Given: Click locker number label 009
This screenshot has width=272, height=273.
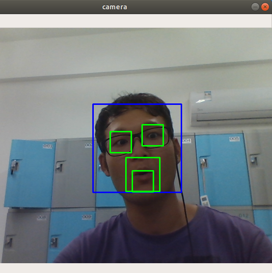Looking at the screenshot, I should coord(87,217).
